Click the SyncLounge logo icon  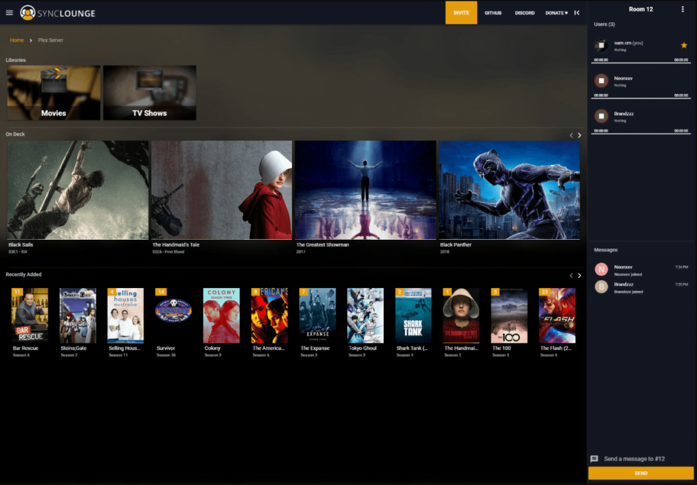click(27, 12)
